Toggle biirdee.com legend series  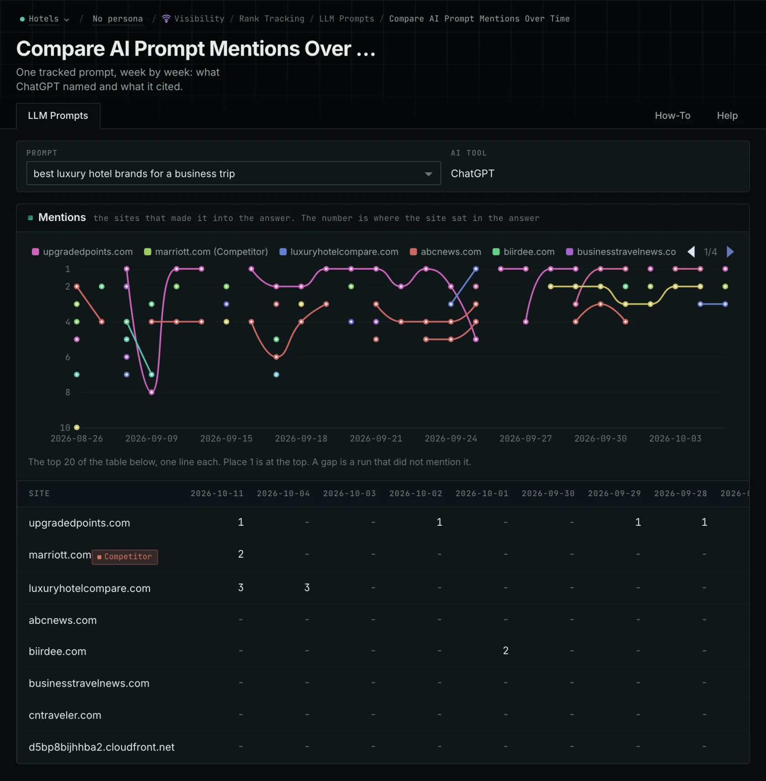coord(523,252)
